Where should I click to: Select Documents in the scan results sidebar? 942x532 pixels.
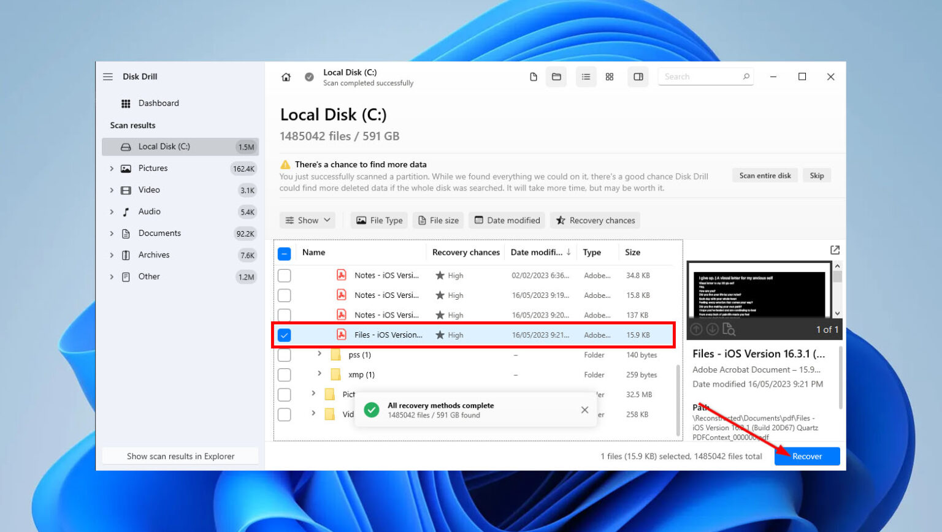pyautogui.click(x=159, y=233)
